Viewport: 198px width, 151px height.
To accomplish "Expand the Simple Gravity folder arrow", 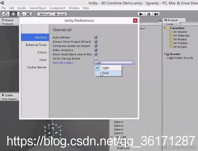I will click(x=168, y=58).
